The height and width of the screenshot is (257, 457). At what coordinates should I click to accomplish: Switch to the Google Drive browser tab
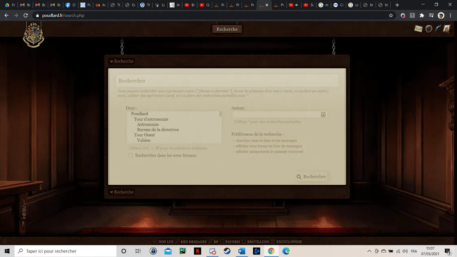point(10,5)
